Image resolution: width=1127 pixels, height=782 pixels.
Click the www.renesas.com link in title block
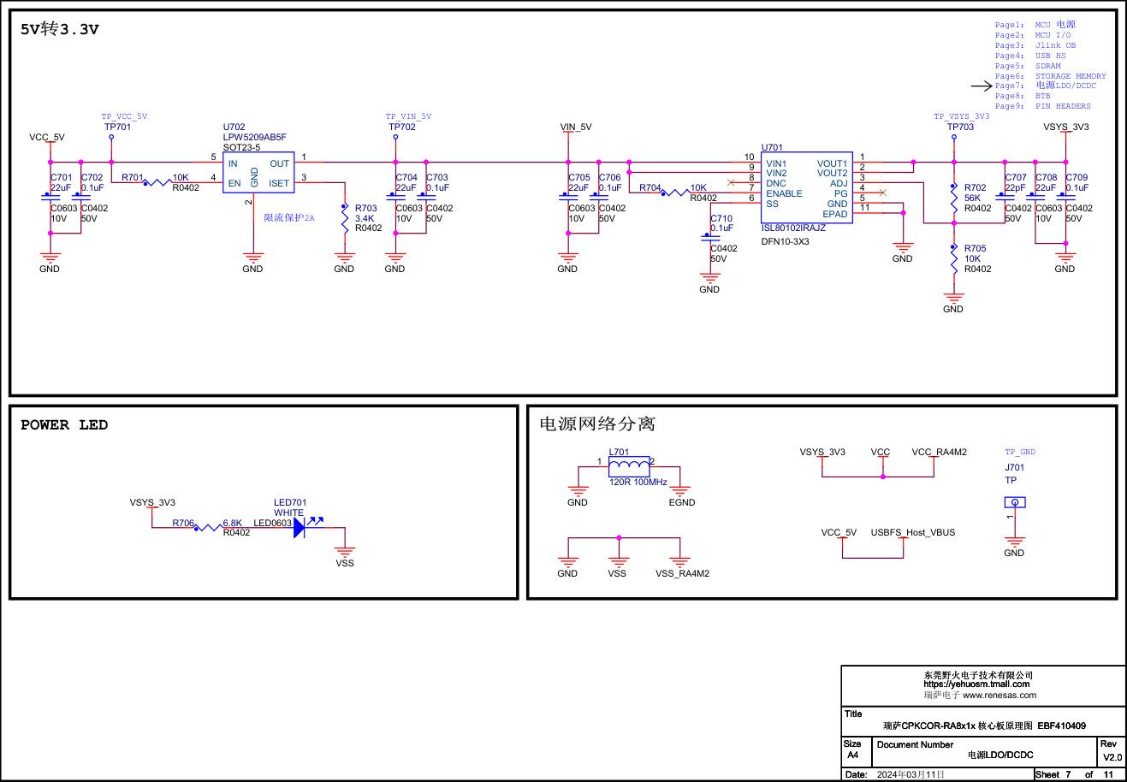[x=999, y=695]
